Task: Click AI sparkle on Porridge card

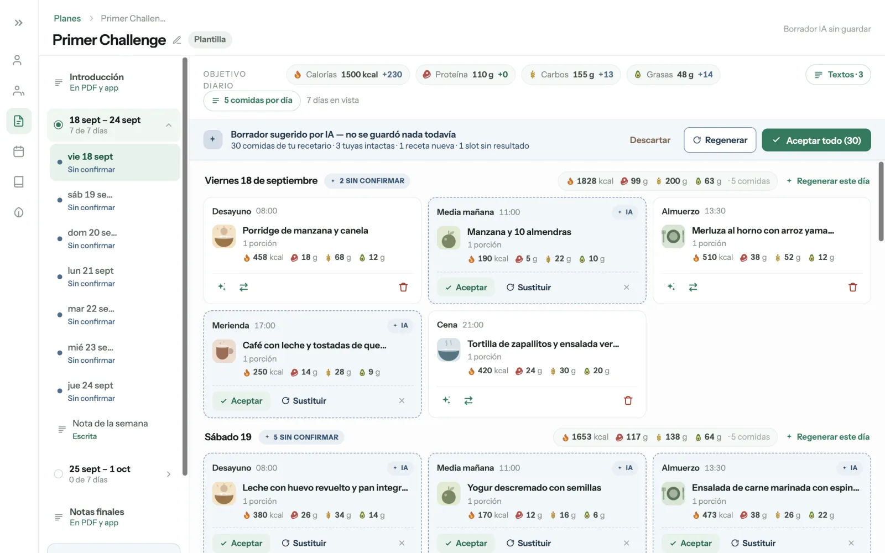Action: (x=222, y=286)
